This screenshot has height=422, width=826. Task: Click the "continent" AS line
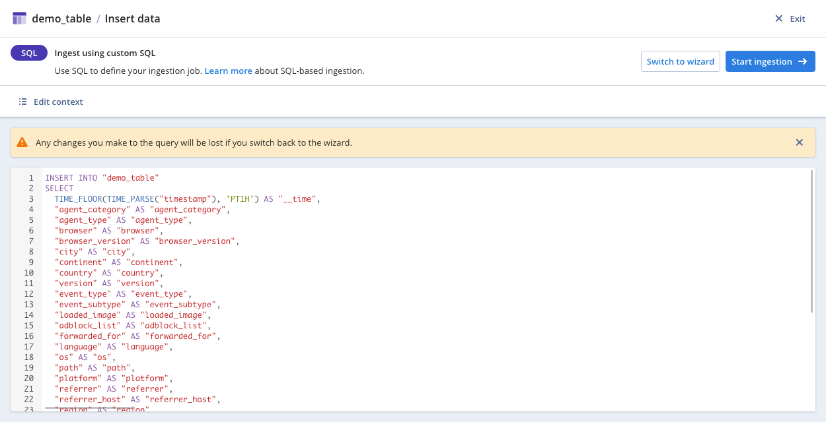click(x=118, y=262)
